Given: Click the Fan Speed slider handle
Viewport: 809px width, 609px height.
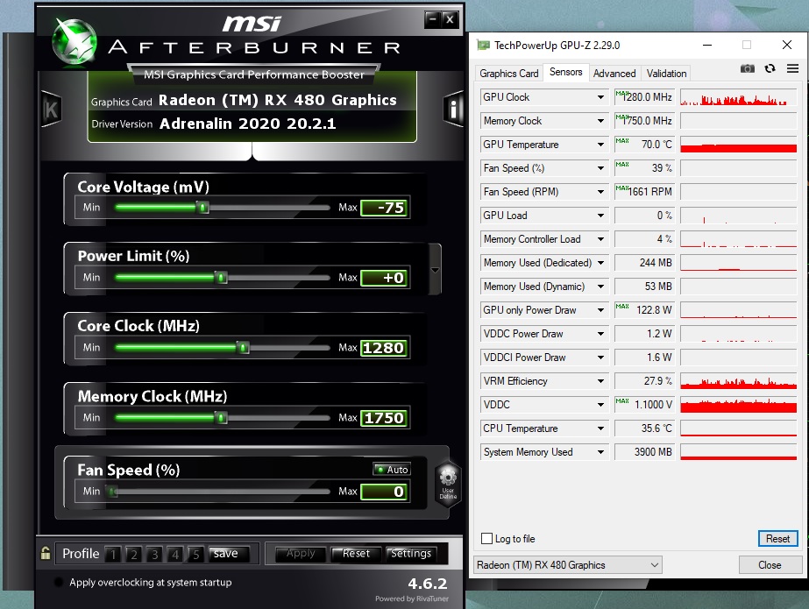Looking at the screenshot, I should 112,492.
